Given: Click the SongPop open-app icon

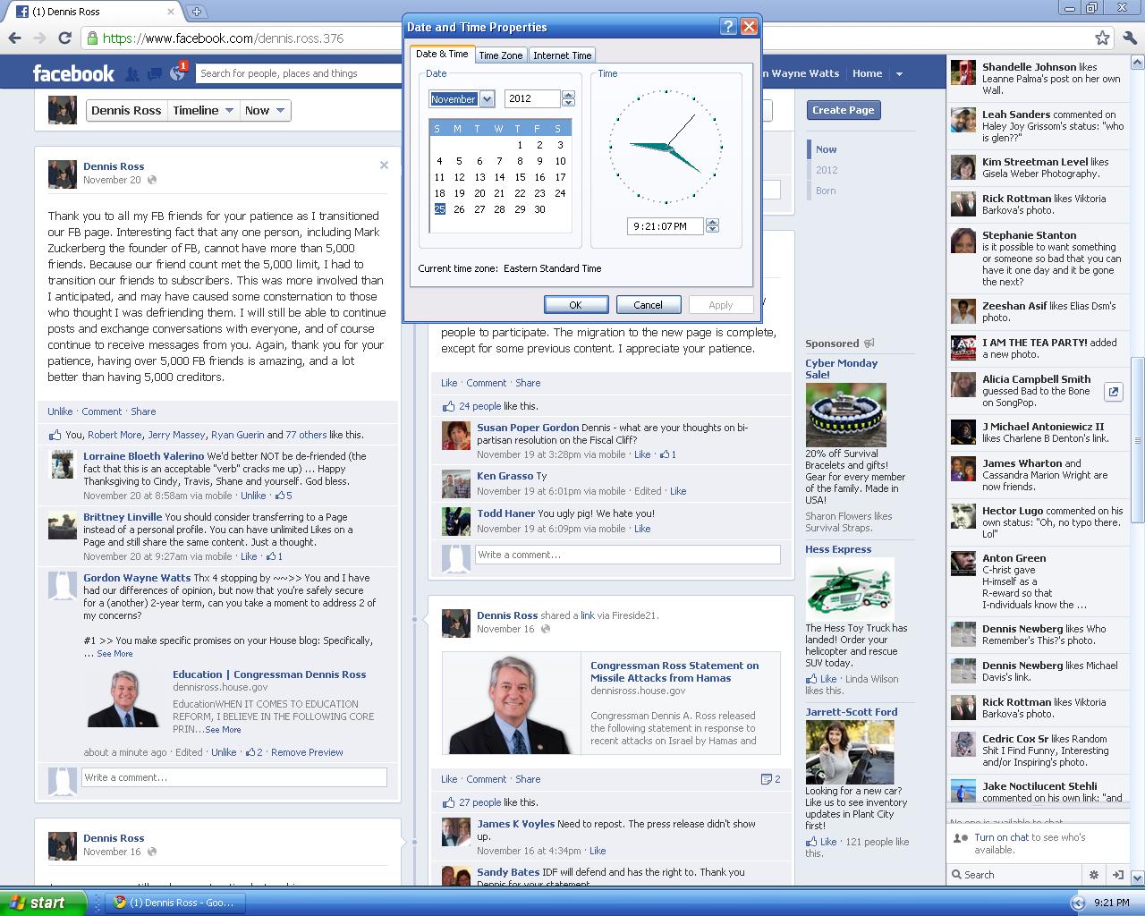Looking at the screenshot, I should click(x=1113, y=391).
